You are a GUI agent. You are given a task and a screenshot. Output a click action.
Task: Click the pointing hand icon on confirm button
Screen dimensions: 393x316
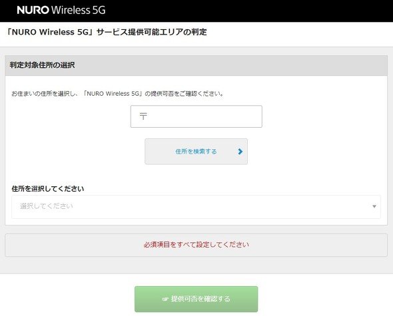pos(165,299)
